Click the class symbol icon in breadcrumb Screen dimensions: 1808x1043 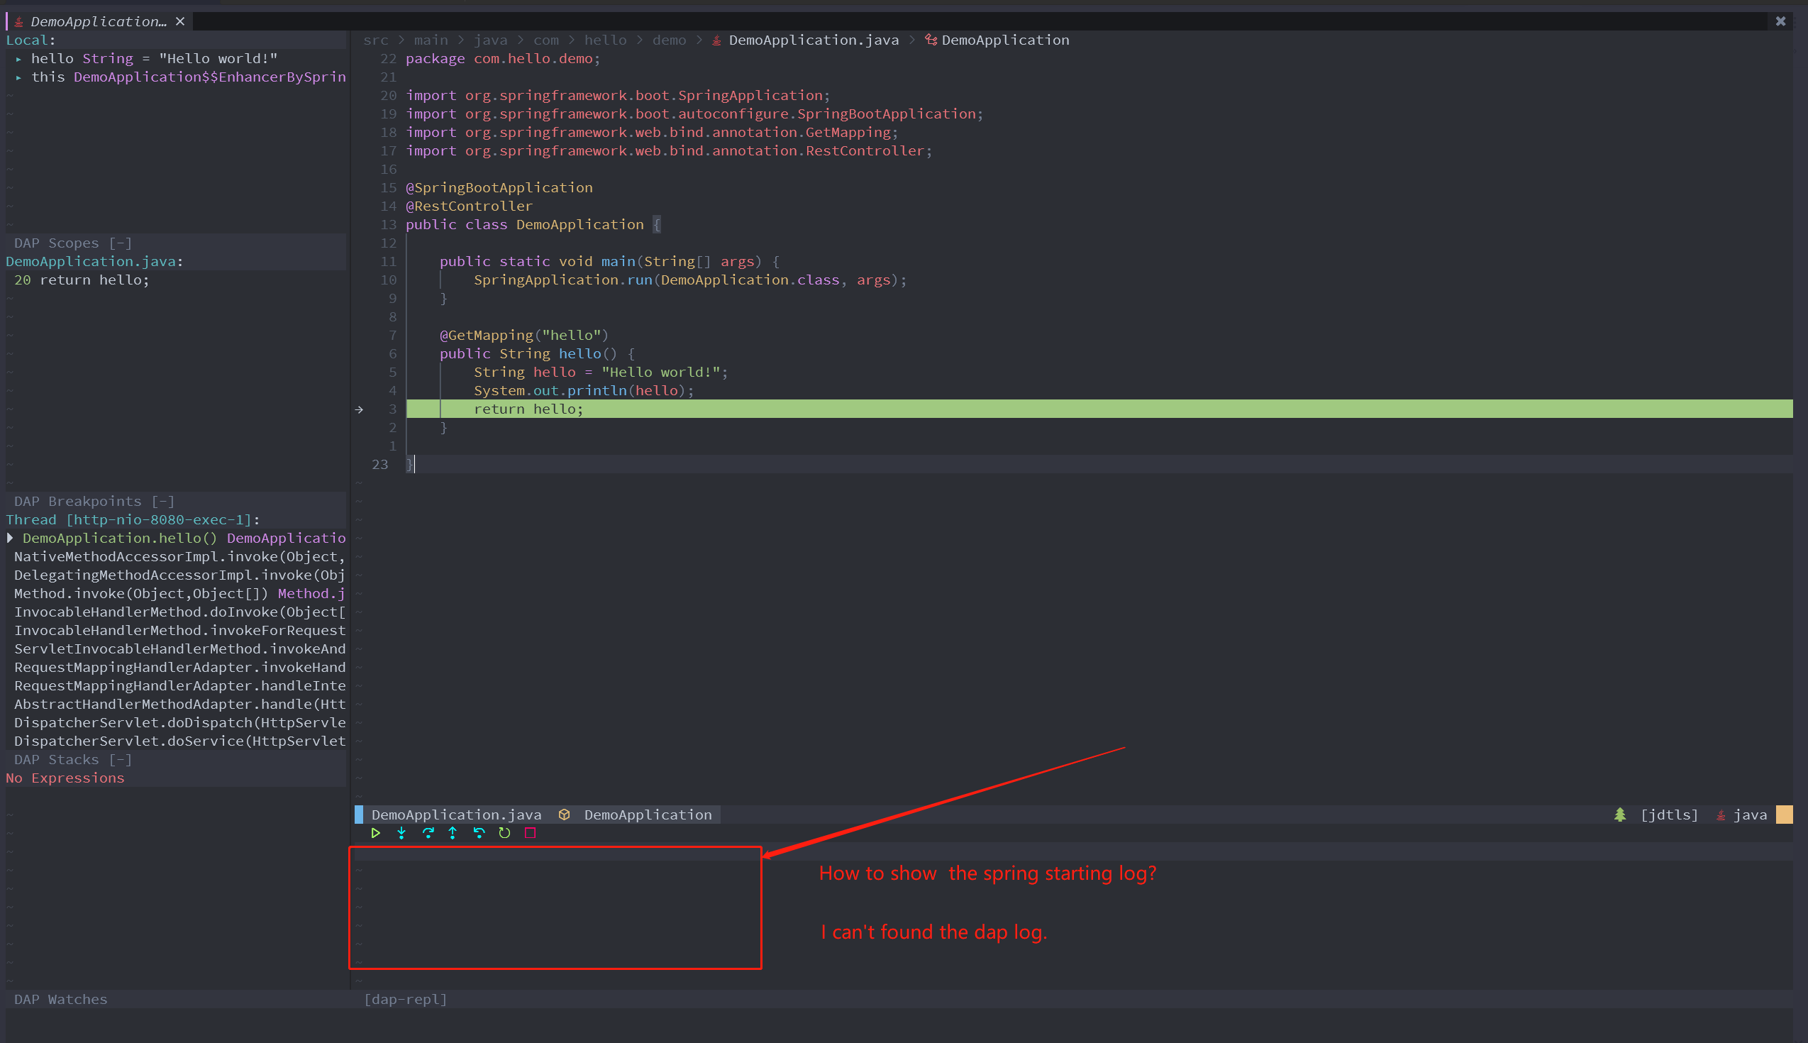pos(931,40)
